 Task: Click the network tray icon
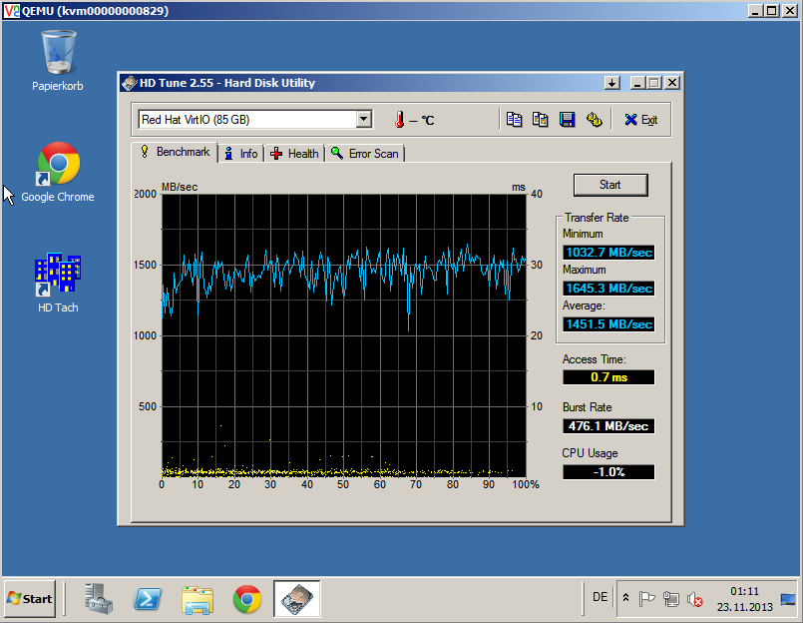click(671, 598)
